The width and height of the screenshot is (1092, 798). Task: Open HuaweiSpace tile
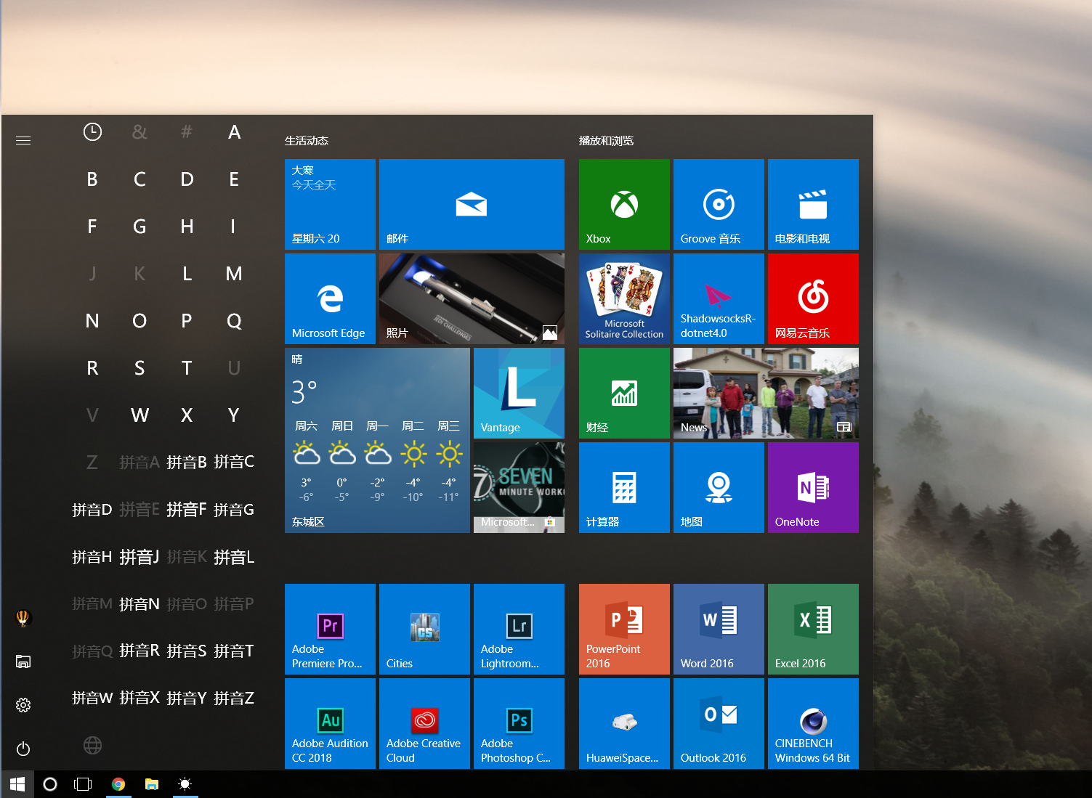[x=624, y=723]
